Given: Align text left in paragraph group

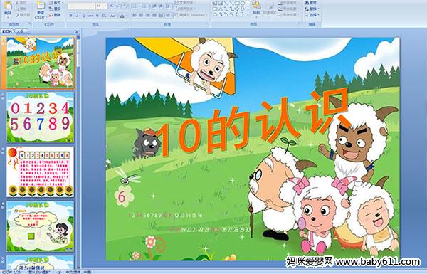Looking at the screenshot, I should [135, 15].
